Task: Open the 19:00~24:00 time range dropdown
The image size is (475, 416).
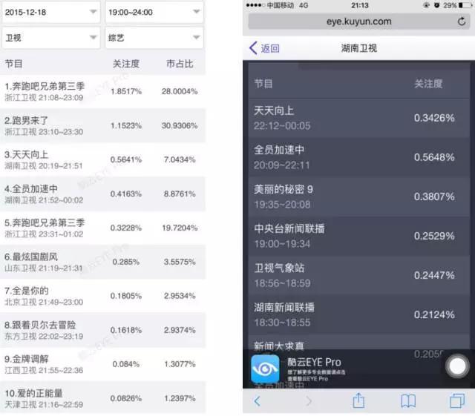Action: coord(154,12)
